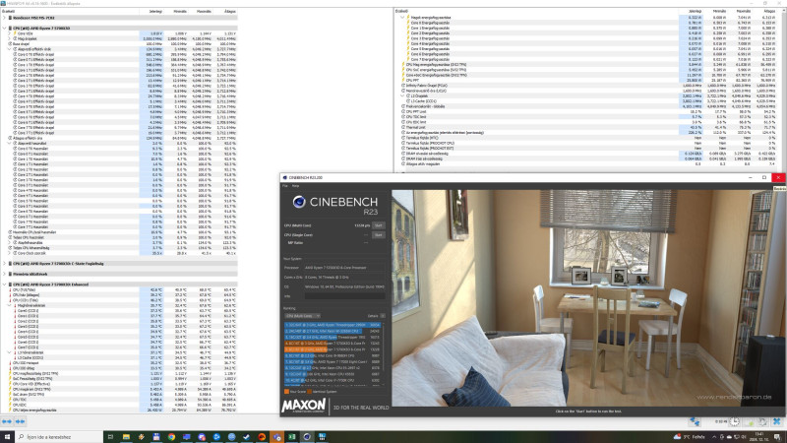
Task: Show hidden system tray icons chevron
Action: (714, 437)
